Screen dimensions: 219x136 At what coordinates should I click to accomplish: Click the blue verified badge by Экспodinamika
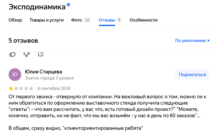[69, 5]
